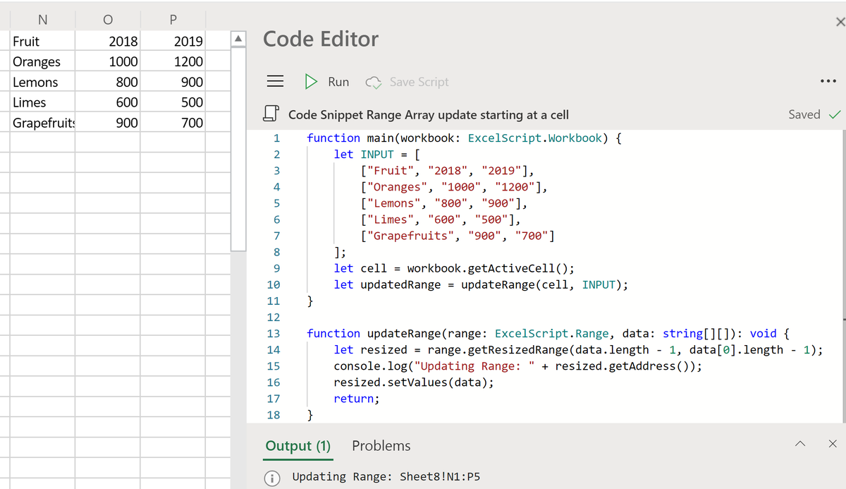The width and height of the screenshot is (846, 489).
Task: Select the cell containing 1000
Action: tap(107, 61)
